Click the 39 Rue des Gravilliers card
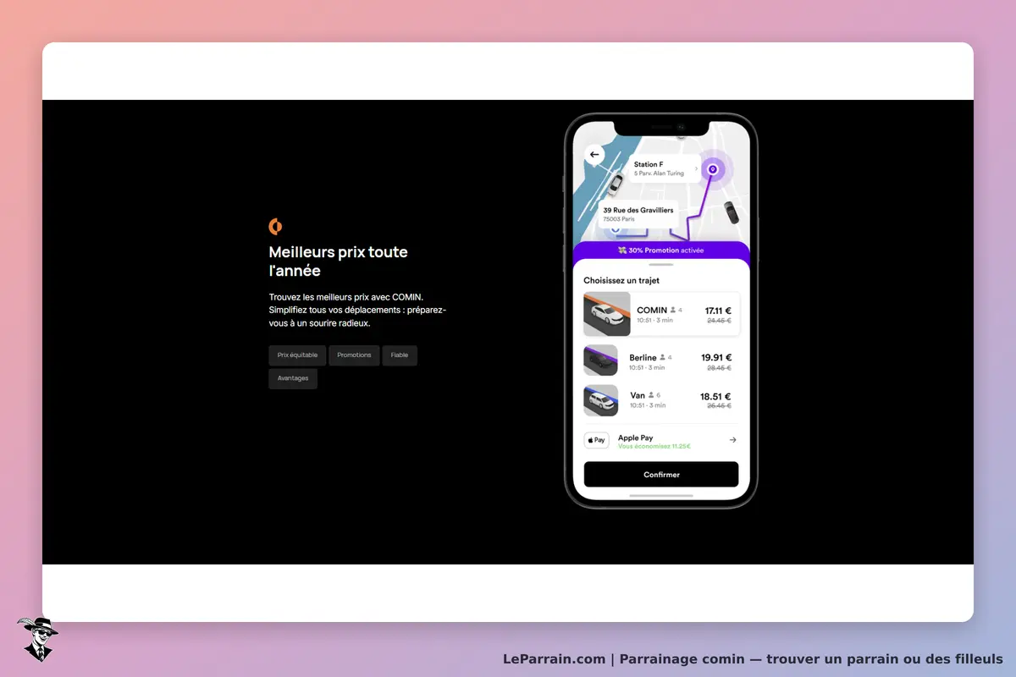The image size is (1016, 677). pos(637,214)
